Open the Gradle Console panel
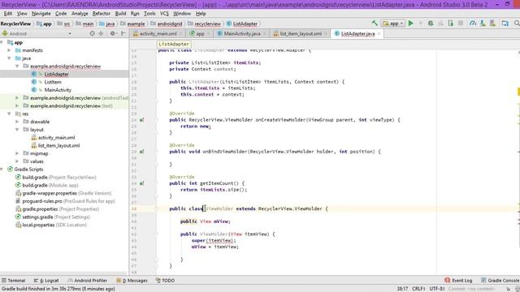520x292 pixels. point(500,281)
